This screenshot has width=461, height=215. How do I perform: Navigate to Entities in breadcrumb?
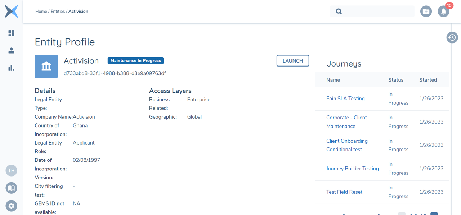(58, 12)
